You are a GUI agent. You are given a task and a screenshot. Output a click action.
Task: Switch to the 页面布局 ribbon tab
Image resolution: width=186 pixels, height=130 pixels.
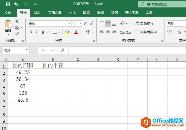55,13
